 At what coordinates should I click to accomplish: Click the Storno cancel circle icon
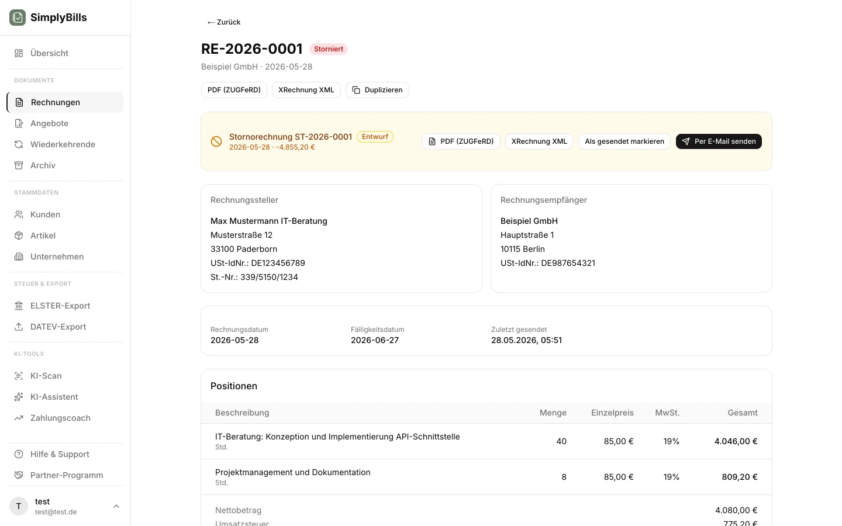[216, 141]
